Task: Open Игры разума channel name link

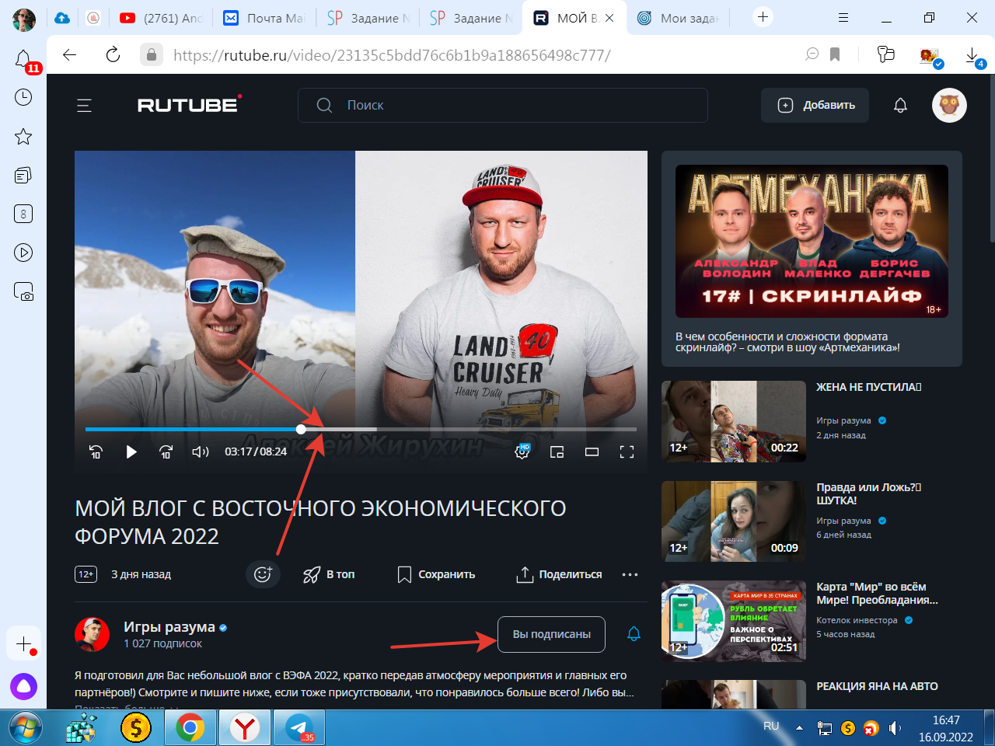Action: 169,626
